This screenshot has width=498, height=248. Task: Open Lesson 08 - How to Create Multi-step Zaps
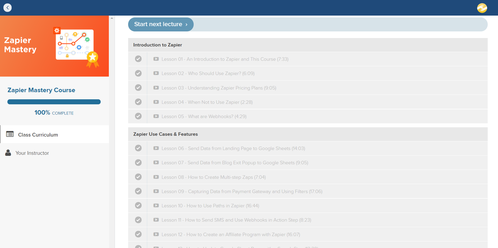click(x=213, y=177)
